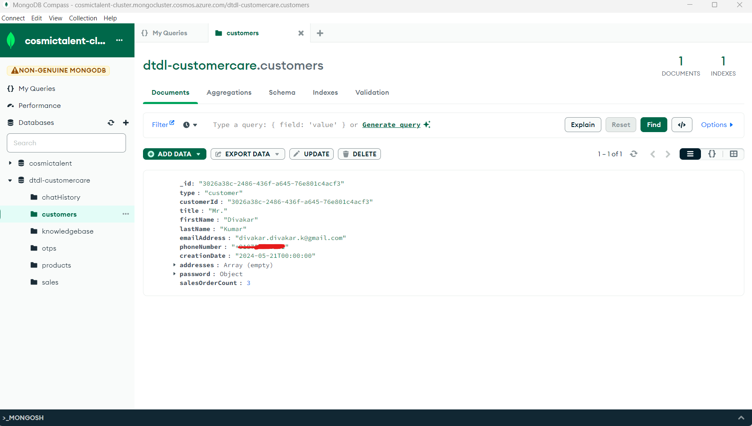The image size is (752, 426).
Task: Click the AI sparkle icon beside Generate query
Action: click(x=427, y=124)
